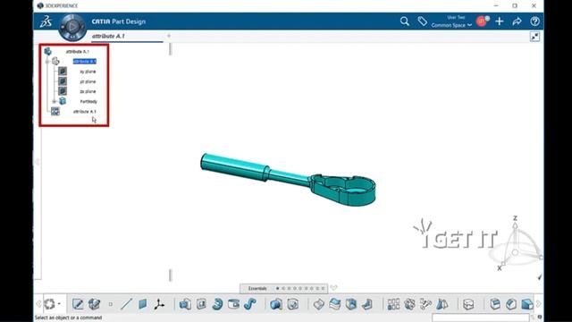Viewport: 572px width, 322px height.
Task: Click the plus Add icon in header
Action: tap(499, 21)
